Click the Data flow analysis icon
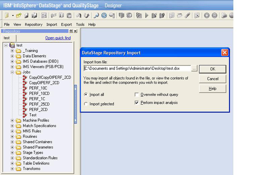This screenshot has height=175, width=280. pyautogui.click(x=112, y=16)
